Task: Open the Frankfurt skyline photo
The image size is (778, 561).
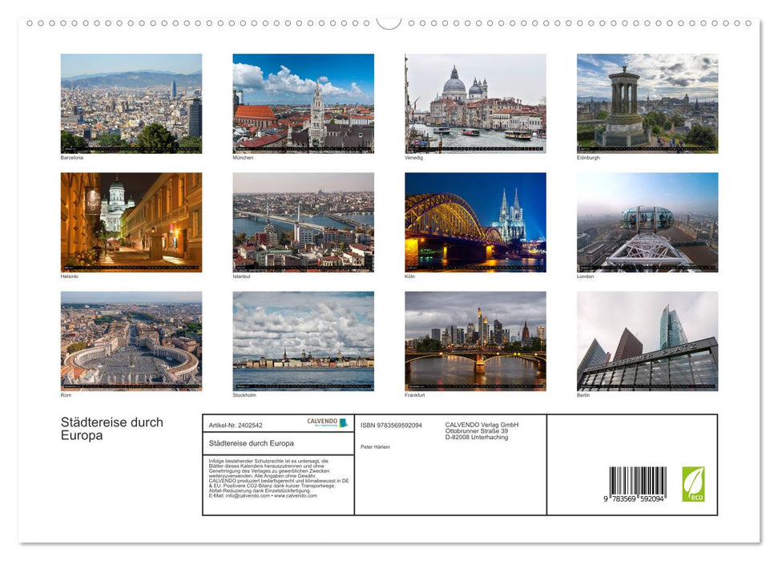Action: click(475, 341)
